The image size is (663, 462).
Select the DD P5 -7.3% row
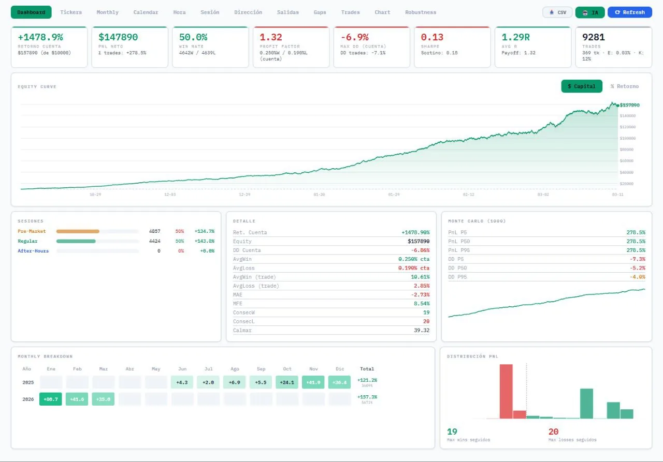pos(546,259)
